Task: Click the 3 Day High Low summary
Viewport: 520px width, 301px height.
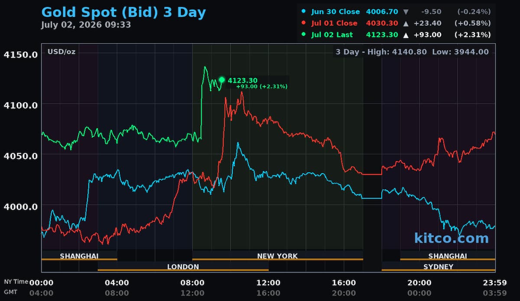Action: click(x=412, y=52)
